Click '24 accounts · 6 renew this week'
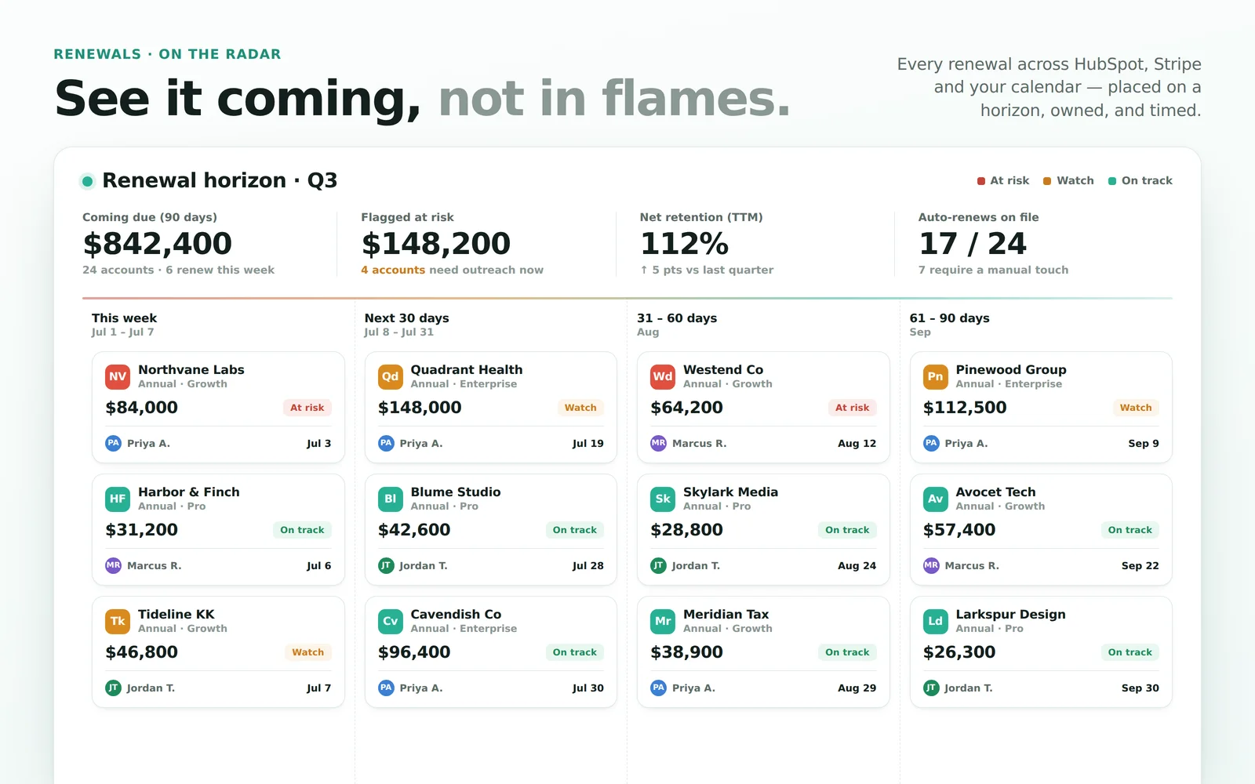The image size is (1255, 784). [x=178, y=270]
